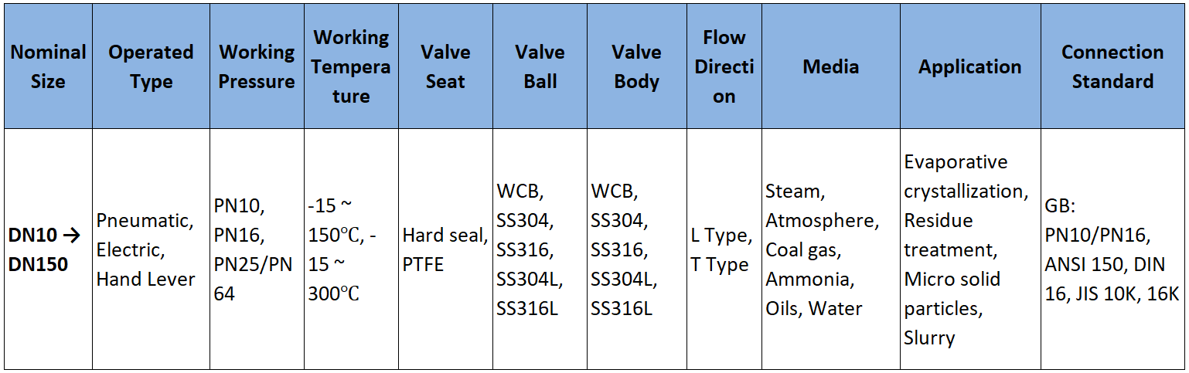Click the Valve Body header cell
Screen dimensions: 1189x373
[x=636, y=66]
